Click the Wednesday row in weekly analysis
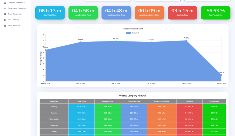The height and width of the screenshot is (136, 235). [54, 119]
